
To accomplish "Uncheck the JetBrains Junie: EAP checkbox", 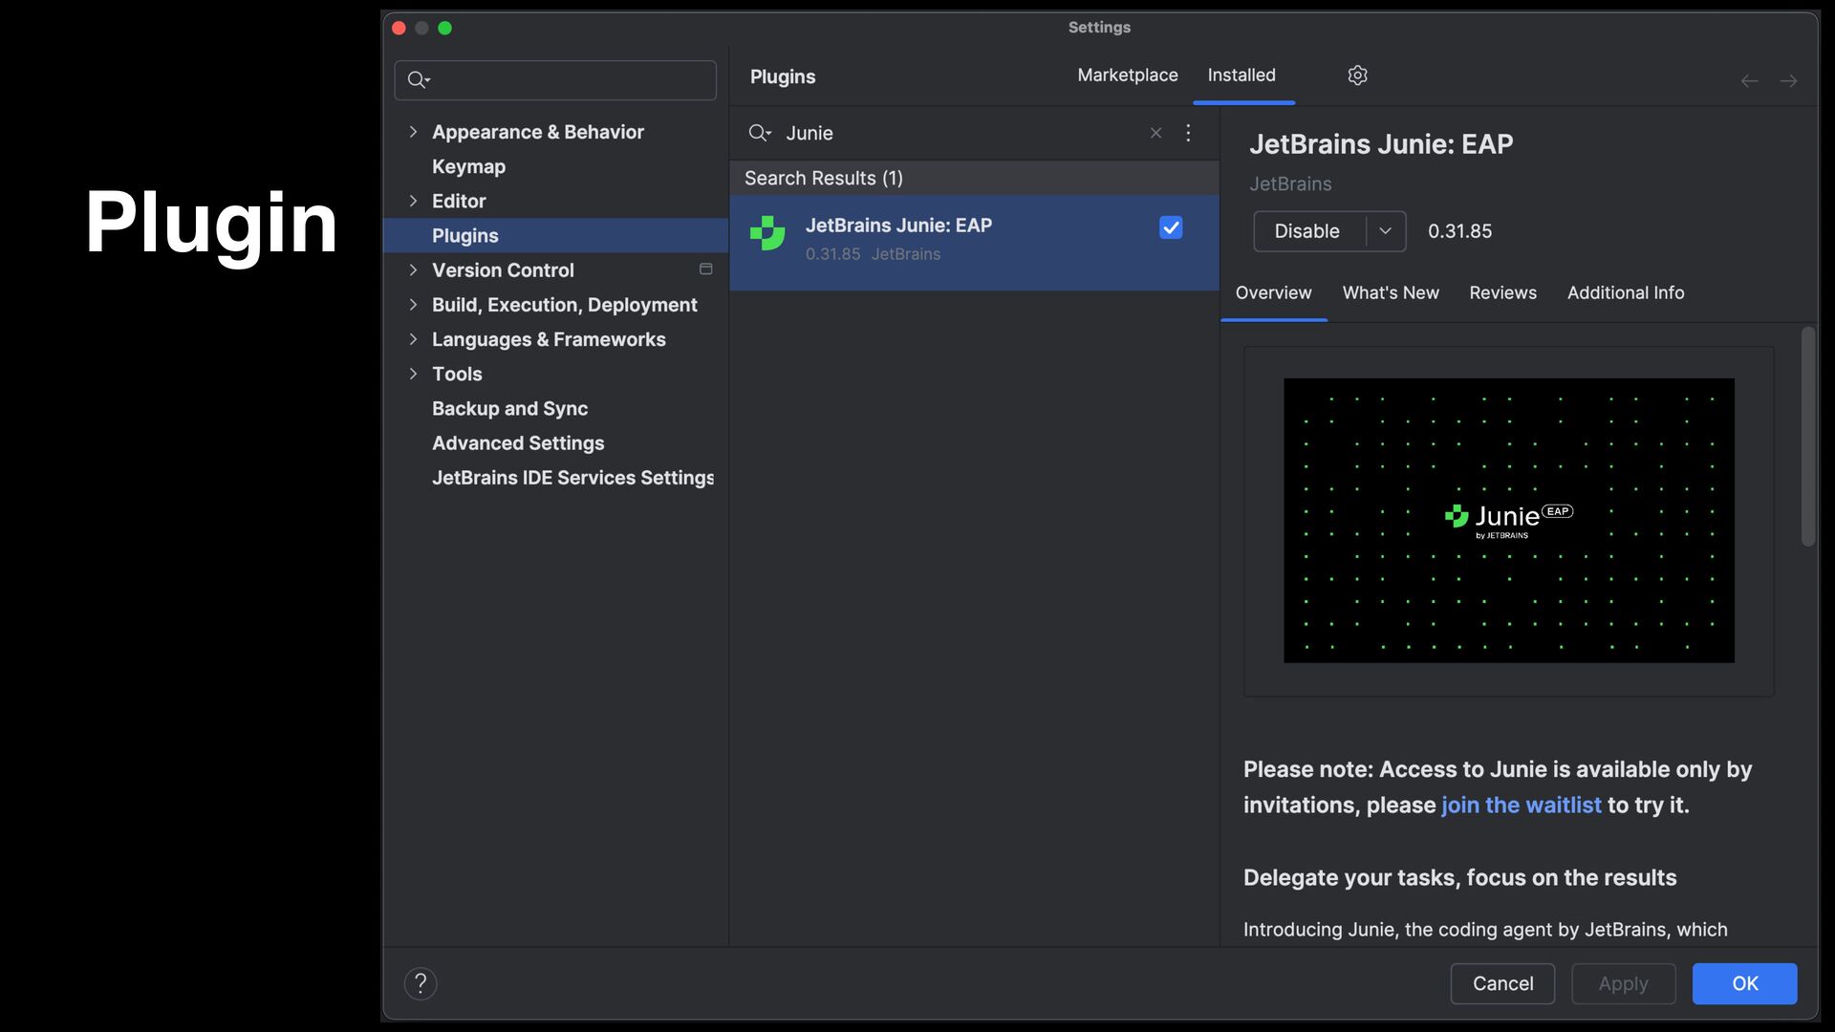I will [1171, 227].
